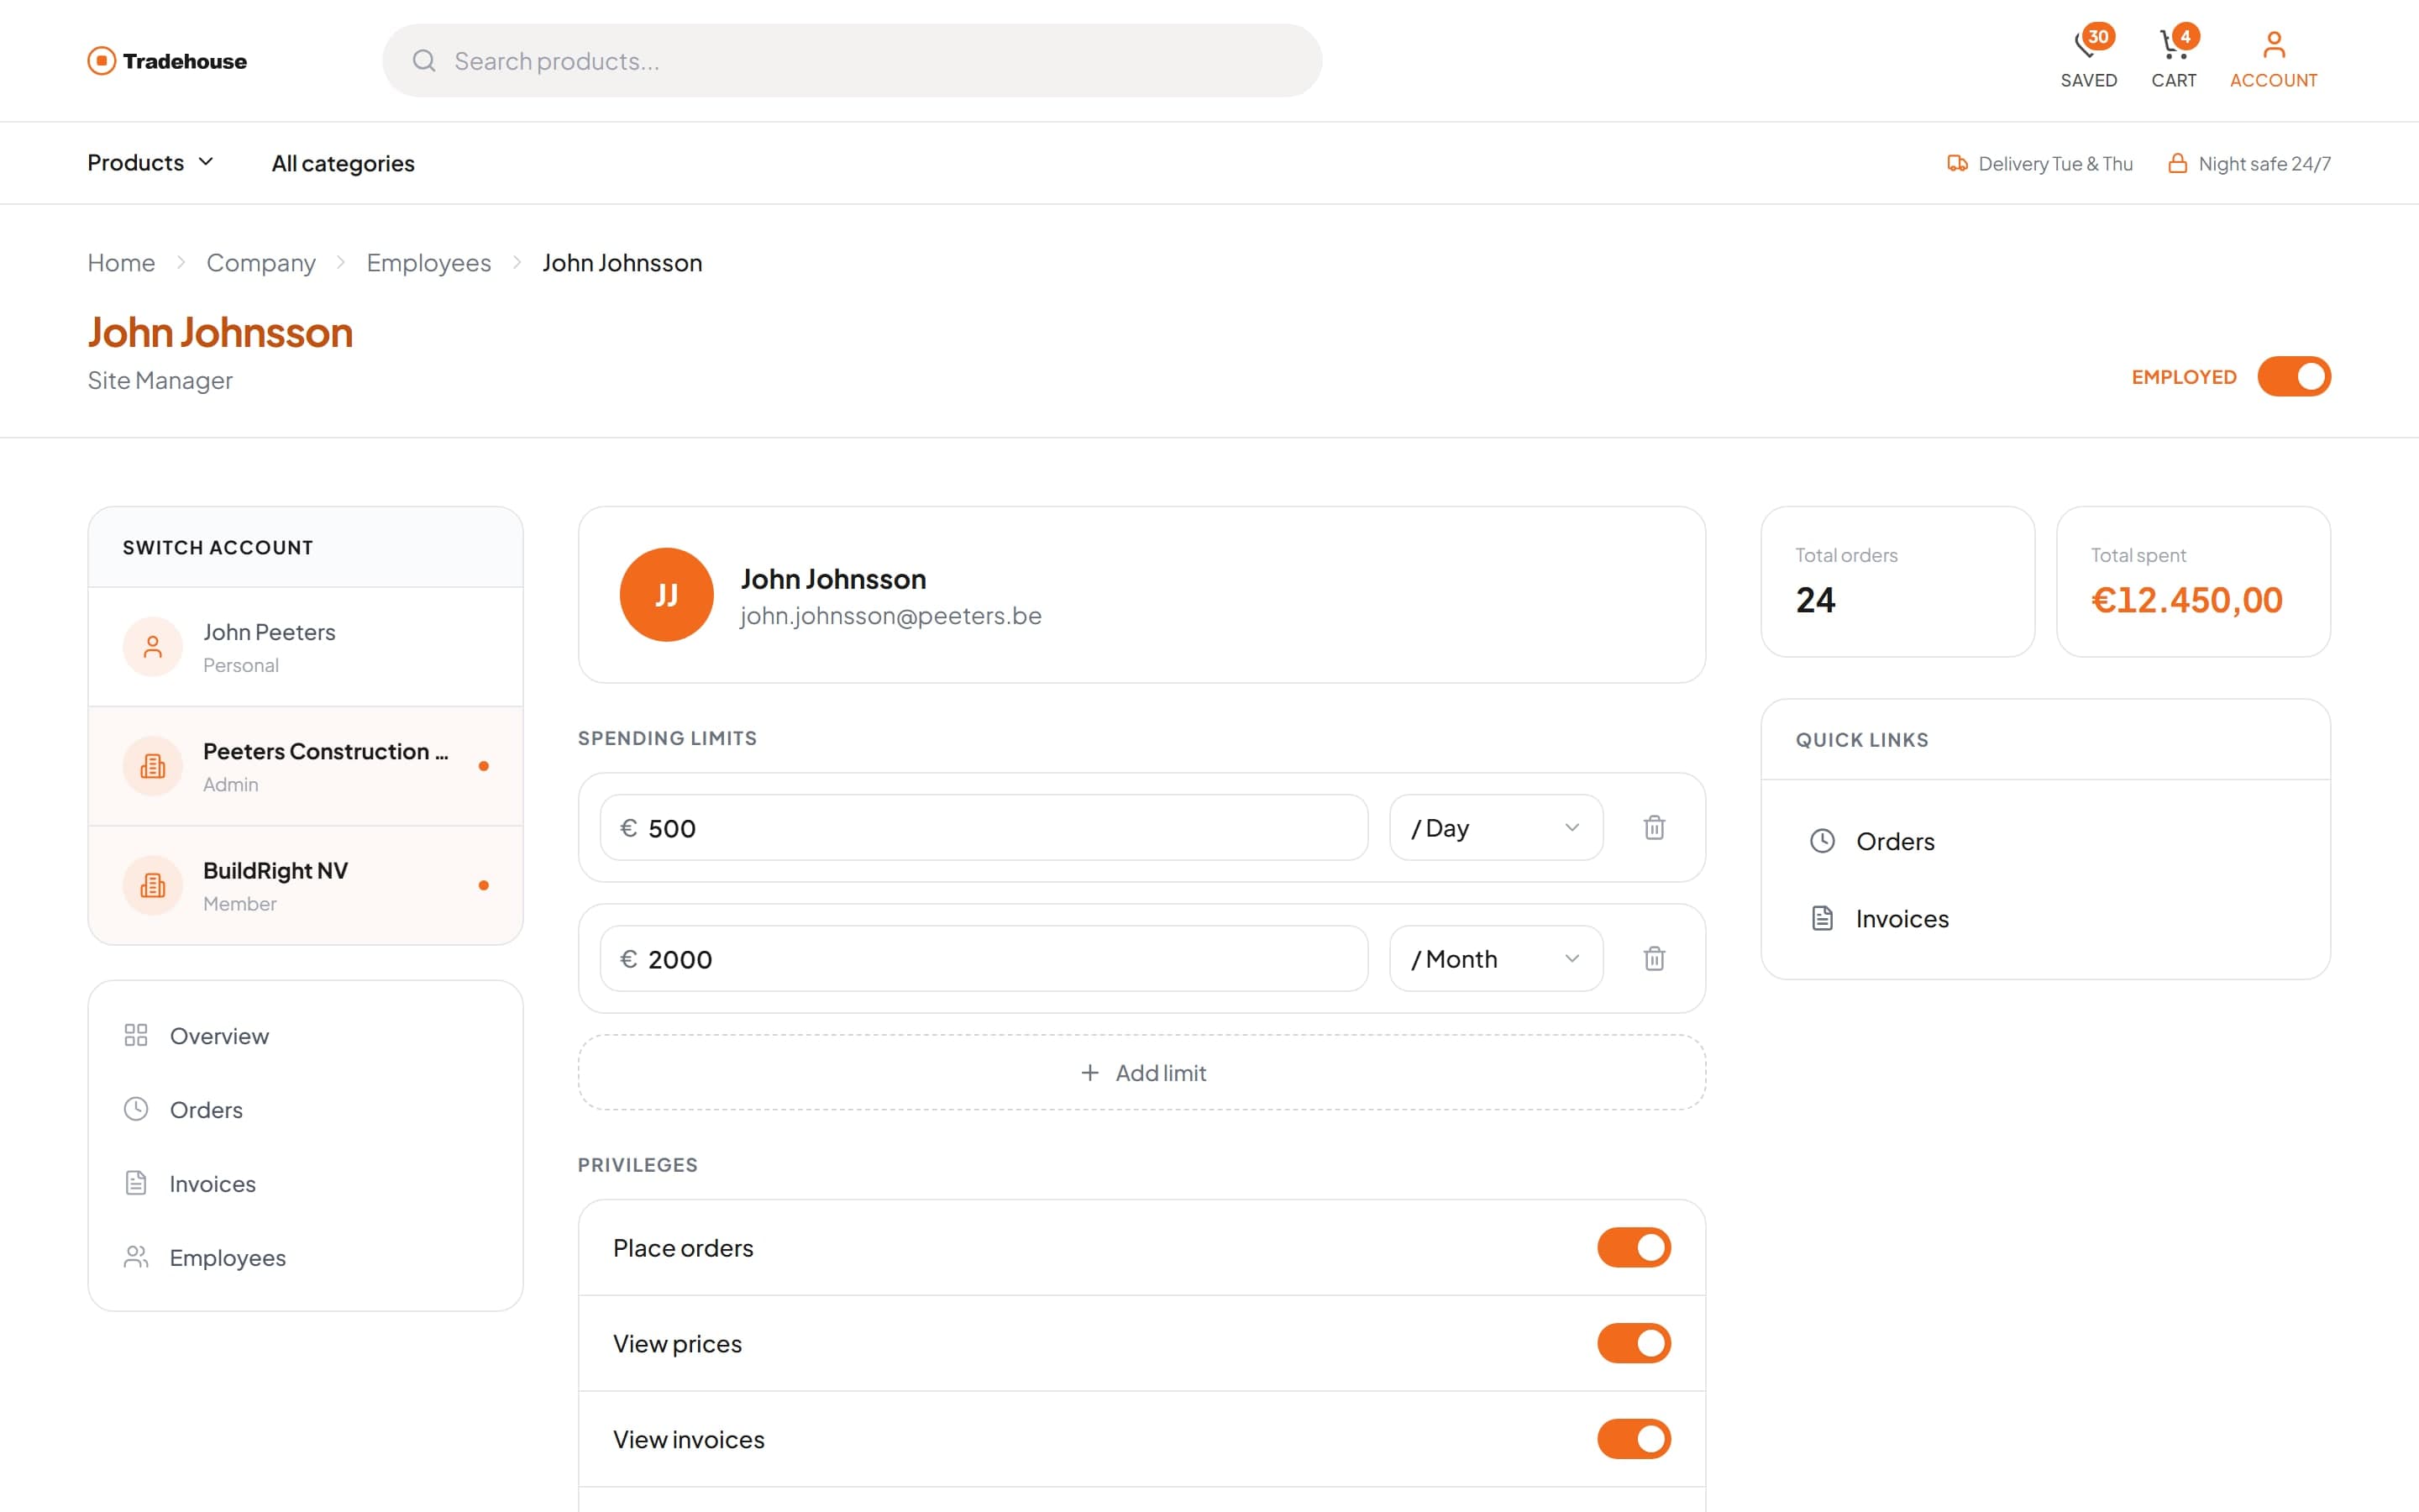Open the Account profile icon

coord(2273,44)
